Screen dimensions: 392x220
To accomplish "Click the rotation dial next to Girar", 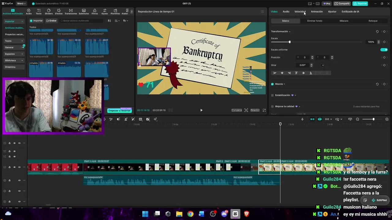I will [322, 65].
